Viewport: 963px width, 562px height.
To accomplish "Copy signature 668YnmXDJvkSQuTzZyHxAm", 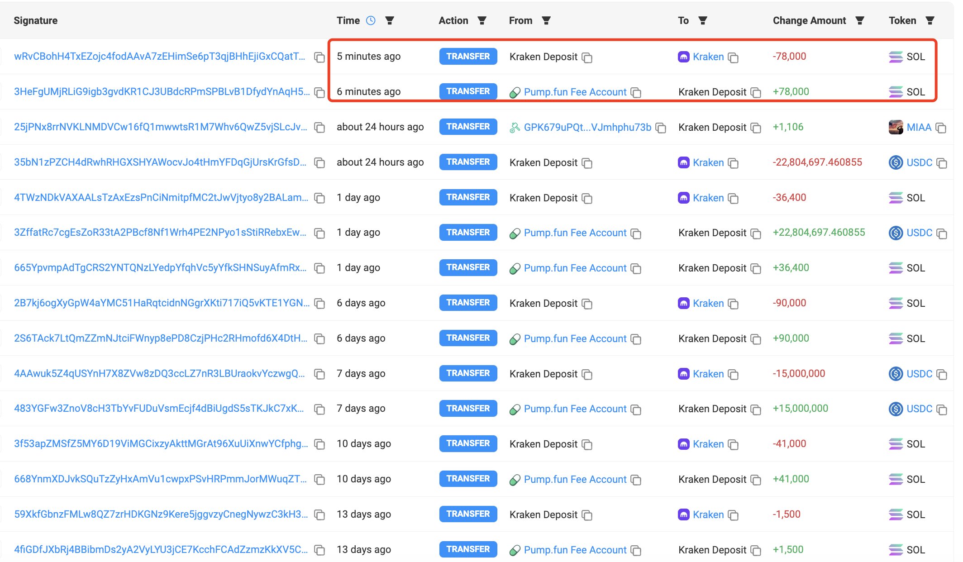I will tap(319, 480).
